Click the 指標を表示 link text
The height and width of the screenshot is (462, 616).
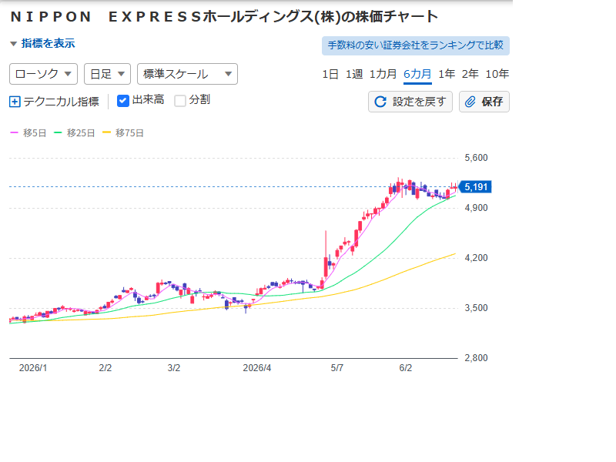pyautogui.click(x=48, y=44)
